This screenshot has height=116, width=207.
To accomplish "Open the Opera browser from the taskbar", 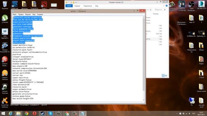I will pyautogui.click(x=35, y=113).
